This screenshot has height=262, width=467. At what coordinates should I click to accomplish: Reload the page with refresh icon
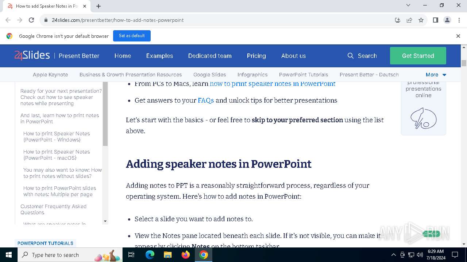31,20
